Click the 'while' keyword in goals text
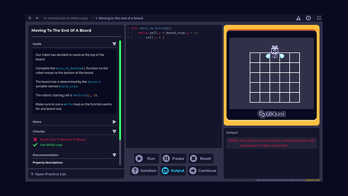The height and width of the screenshot is (196, 348). (x=68, y=104)
